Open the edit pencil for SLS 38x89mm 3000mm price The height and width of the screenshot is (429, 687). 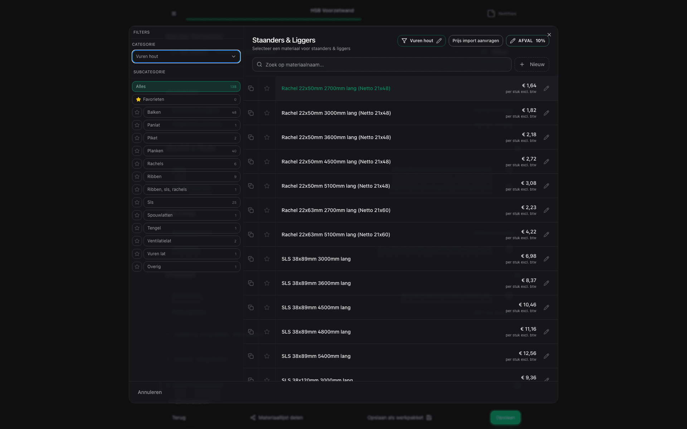tap(547, 259)
